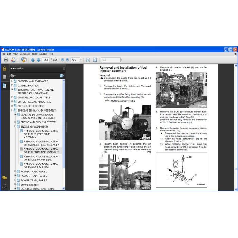Open the Pages thumbnails panel icon
Image resolution: width=238 pixels, height=238 pixels.
tap(4, 77)
